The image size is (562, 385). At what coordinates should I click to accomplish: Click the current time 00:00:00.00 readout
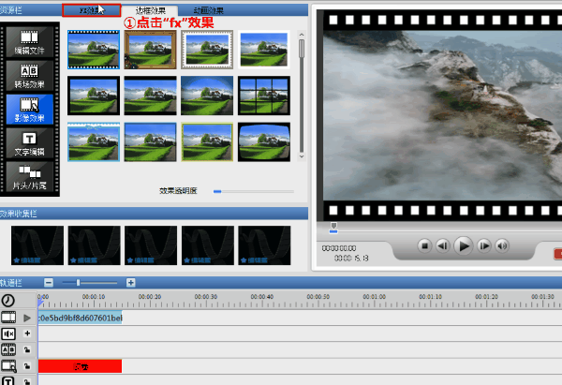(x=339, y=248)
